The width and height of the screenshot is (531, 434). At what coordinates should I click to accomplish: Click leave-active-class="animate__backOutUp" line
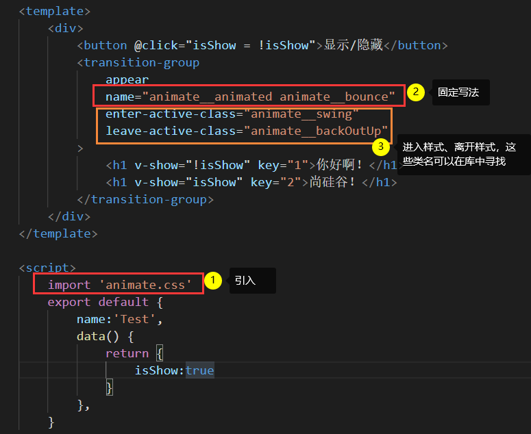(x=247, y=131)
